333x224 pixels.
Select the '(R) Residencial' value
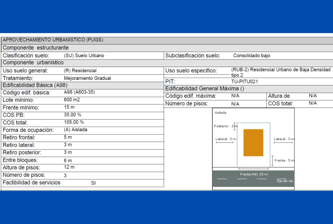click(80, 71)
